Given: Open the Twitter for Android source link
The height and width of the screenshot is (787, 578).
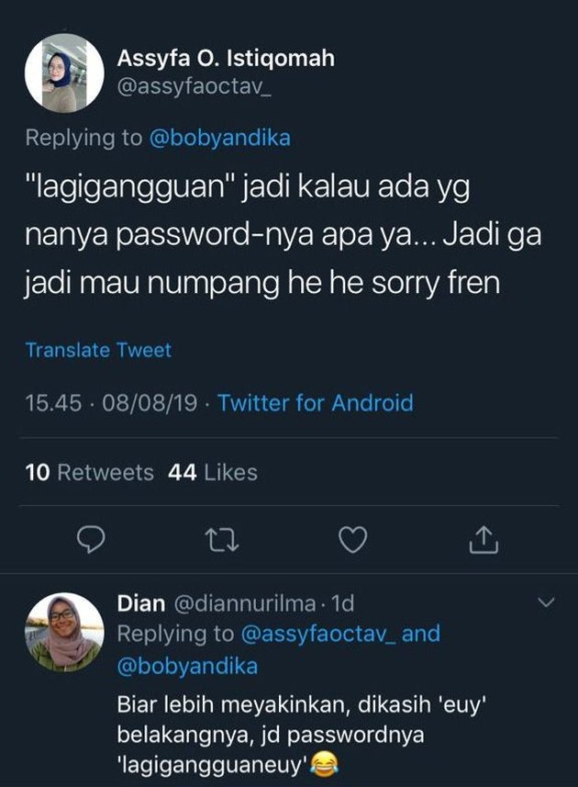Looking at the screenshot, I should coord(316,403).
